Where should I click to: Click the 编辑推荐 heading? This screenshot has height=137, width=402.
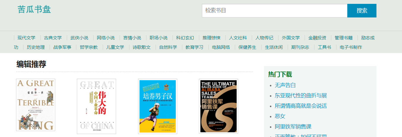click(31, 64)
